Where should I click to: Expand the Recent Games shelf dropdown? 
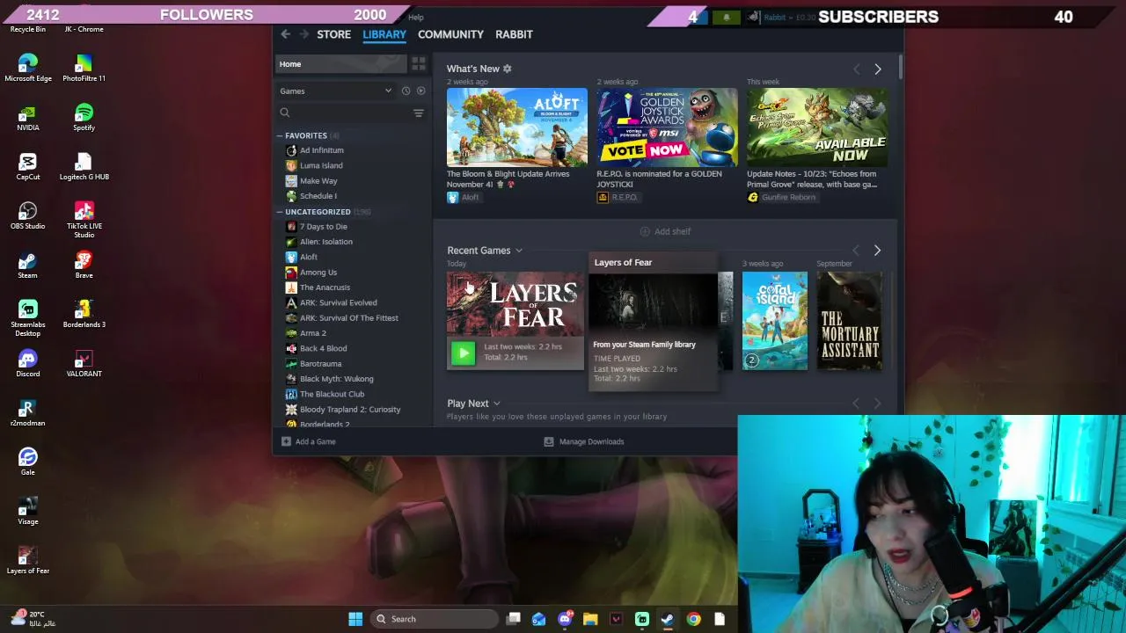coord(519,251)
